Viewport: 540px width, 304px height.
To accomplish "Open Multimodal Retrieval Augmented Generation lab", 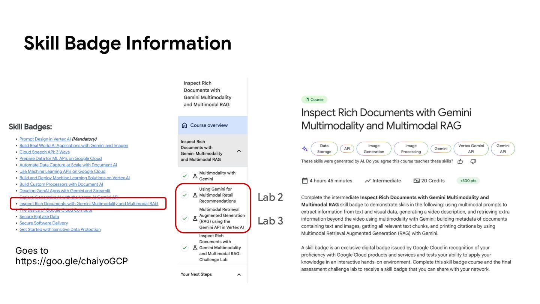I will coord(222,218).
